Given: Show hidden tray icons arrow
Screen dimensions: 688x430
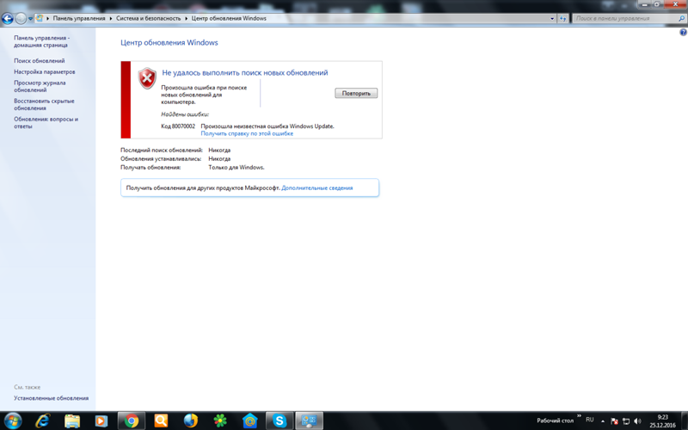Looking at the screenshot, I should (603, 421).
